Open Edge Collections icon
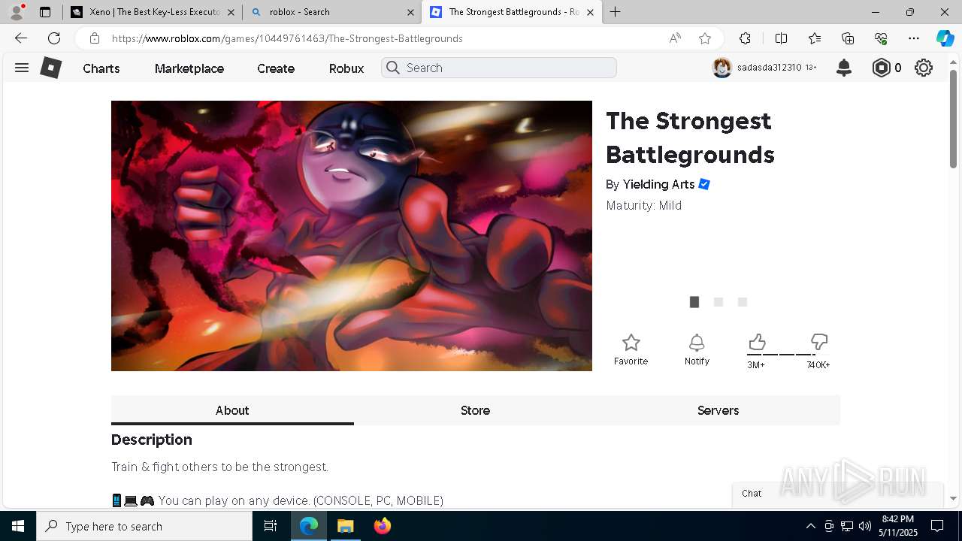The width and height of the screenshot is (962, 541). pyautogui.click(x=848, y=38)
